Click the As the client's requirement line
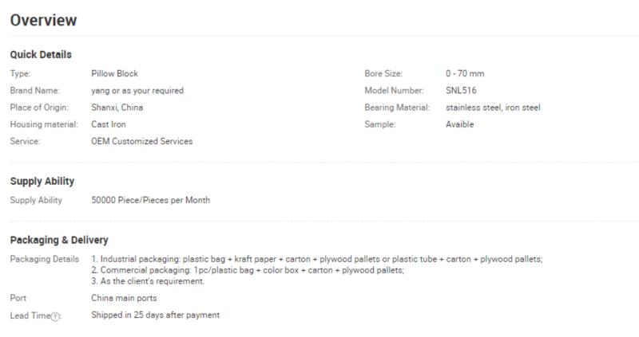This screenshot has width=639, height=337. click(x=148, y=281)
